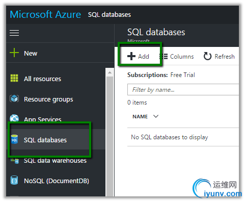Select the SQL databases cylinder icon
This screenshot has width=245, height=202.
click(14, 140)
